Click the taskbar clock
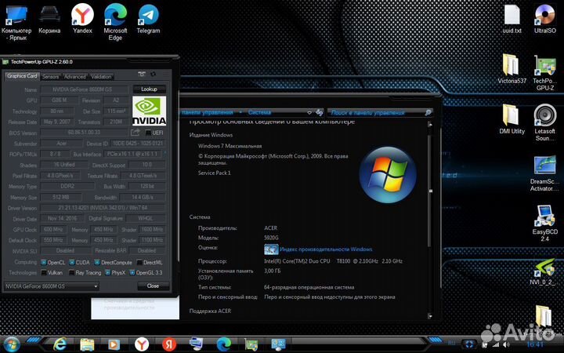Viewport: 564px width, 353px height. [534, 344]
